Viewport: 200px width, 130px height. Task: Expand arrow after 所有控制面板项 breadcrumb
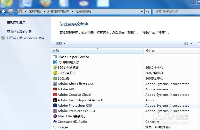72,12
